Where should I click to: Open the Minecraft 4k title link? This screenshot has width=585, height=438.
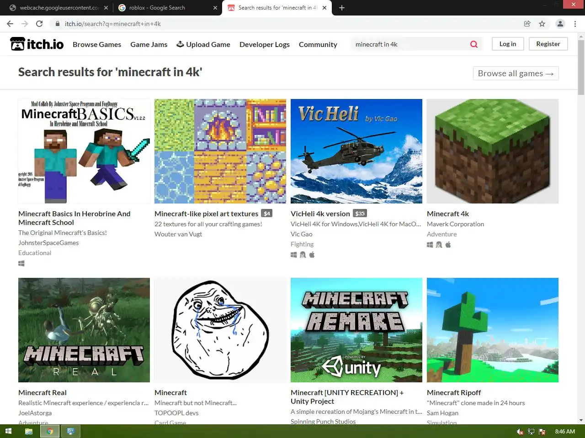(x=448, y=214)
